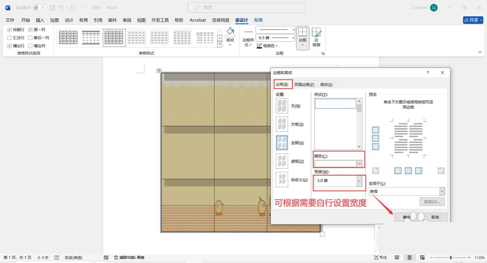Click the 笔颜色 (Pen Color) icon
Screen dimensions: 487x263
(259, 45)
